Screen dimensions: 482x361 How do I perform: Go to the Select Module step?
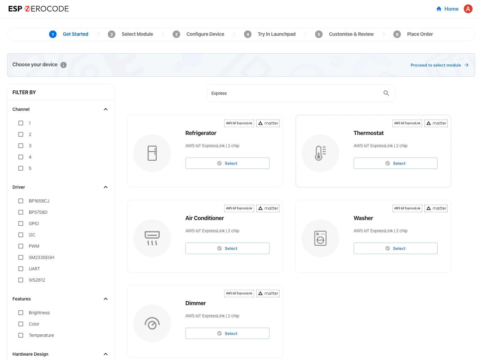137,34
